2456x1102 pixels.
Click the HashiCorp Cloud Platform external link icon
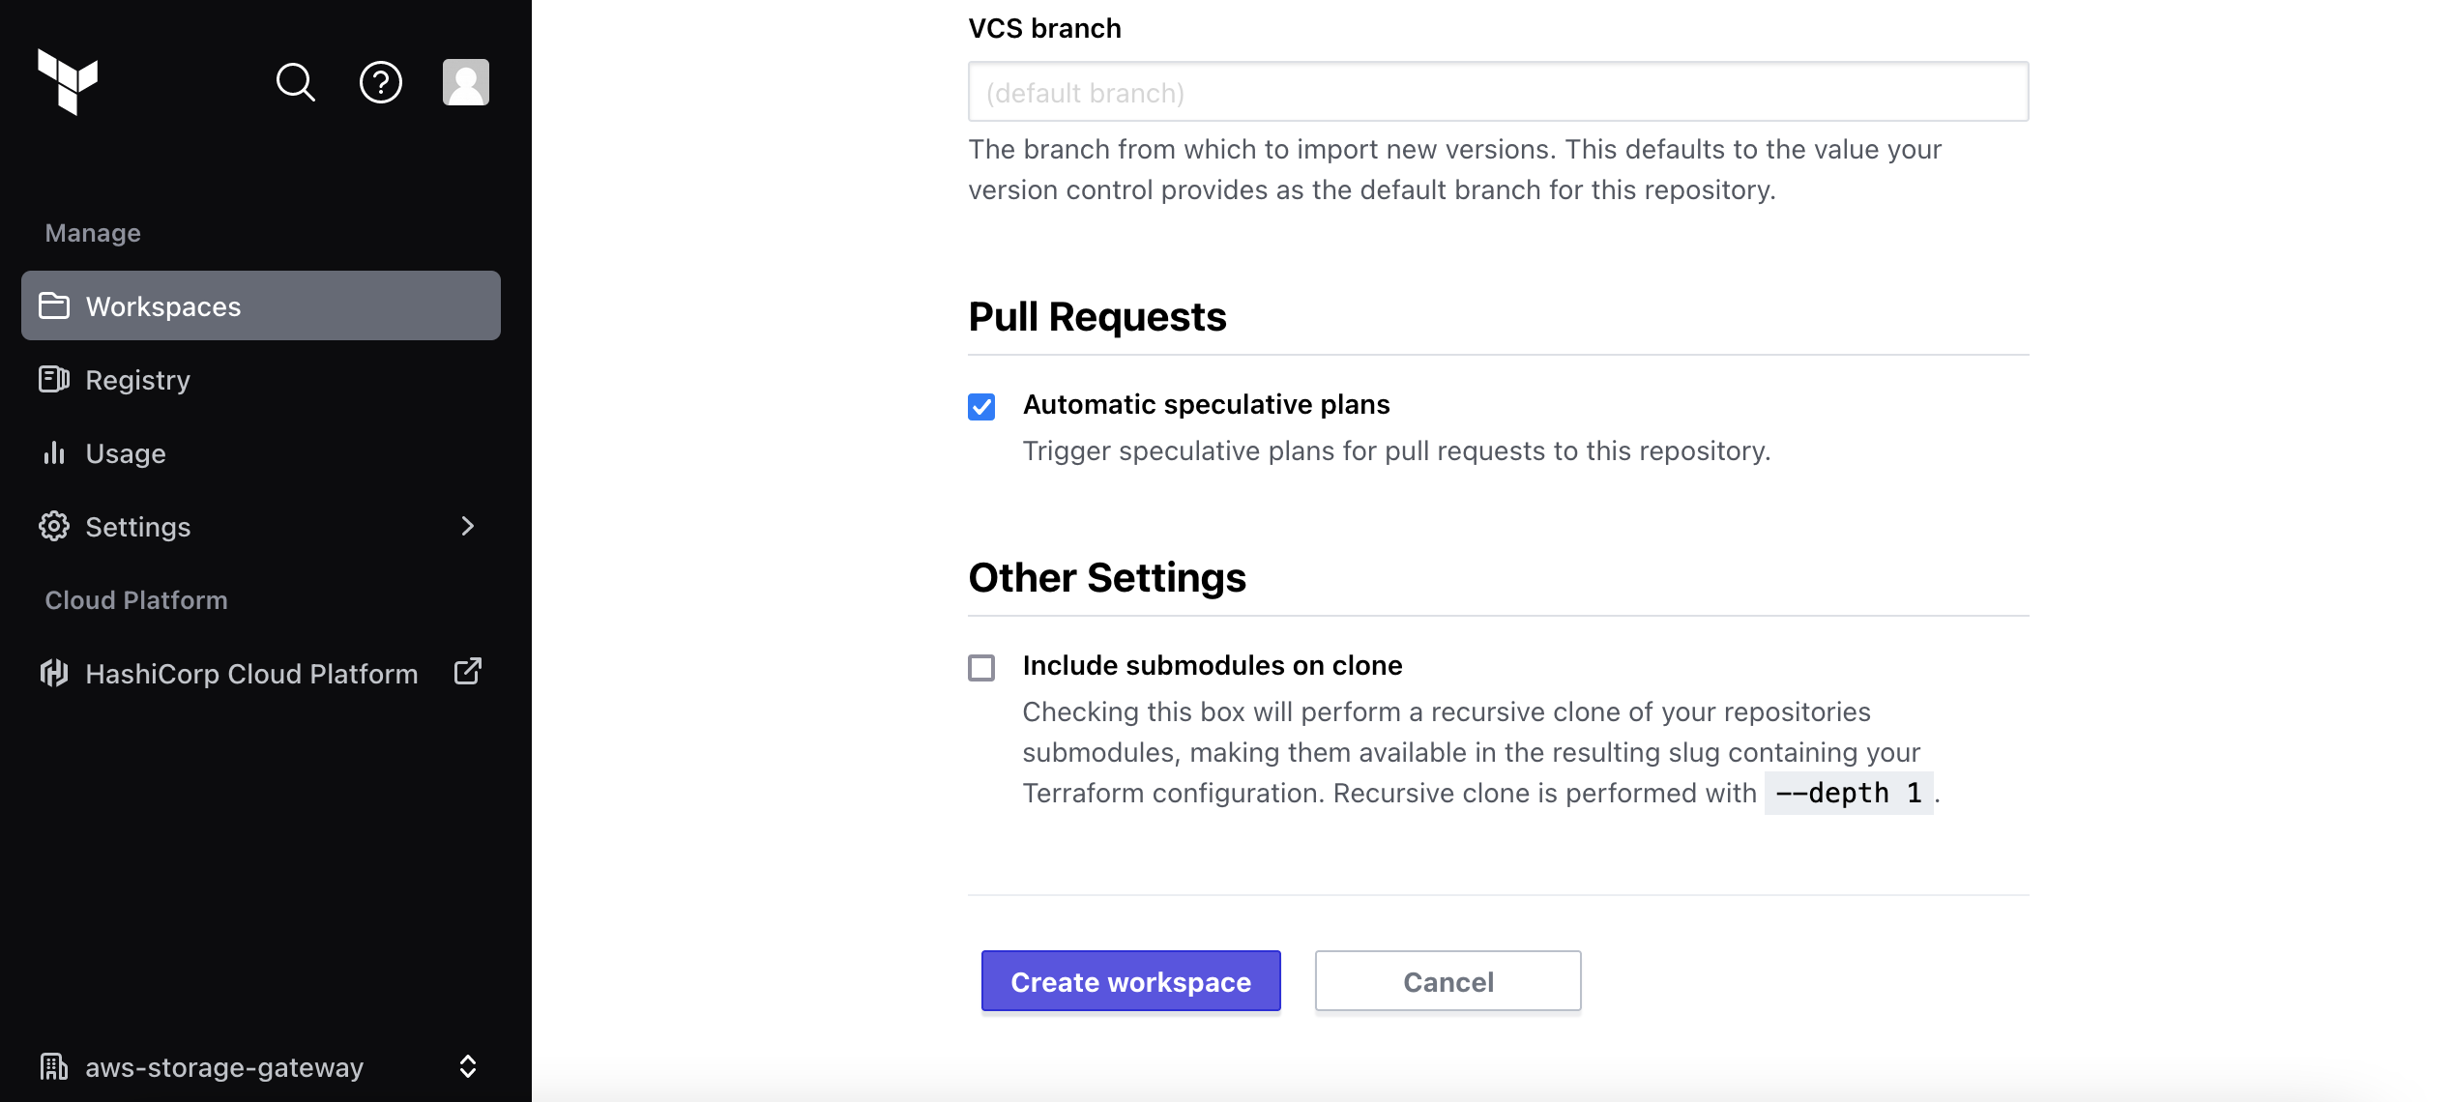tap(467, 671)
